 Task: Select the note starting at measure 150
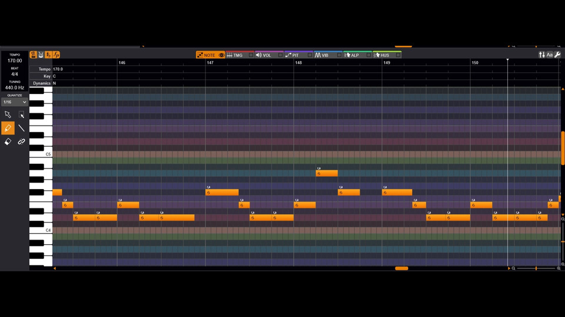click(481, 205)
